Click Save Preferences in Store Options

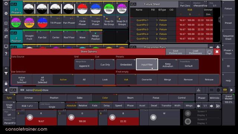176,52
